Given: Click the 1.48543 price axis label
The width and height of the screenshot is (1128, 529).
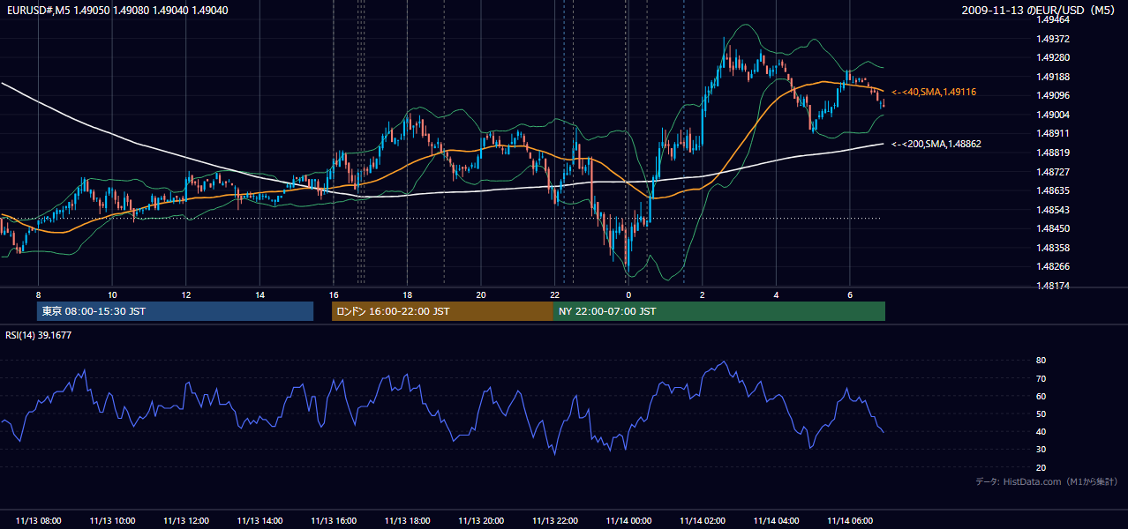Looking at the screenshot, I should [1052, 210].
